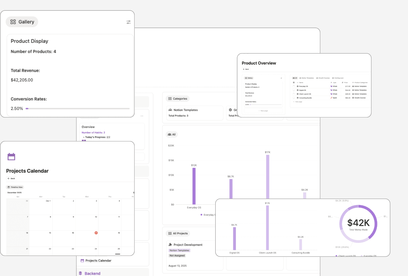Toggle the select-all checkbox in table header
Image resolution: width=408 pixels, height=276 pixels.
tap(294, 82)
